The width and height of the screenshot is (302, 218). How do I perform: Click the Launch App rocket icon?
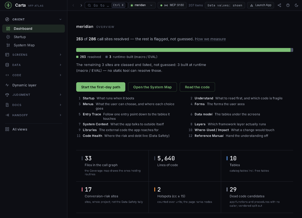pos(251,6)
